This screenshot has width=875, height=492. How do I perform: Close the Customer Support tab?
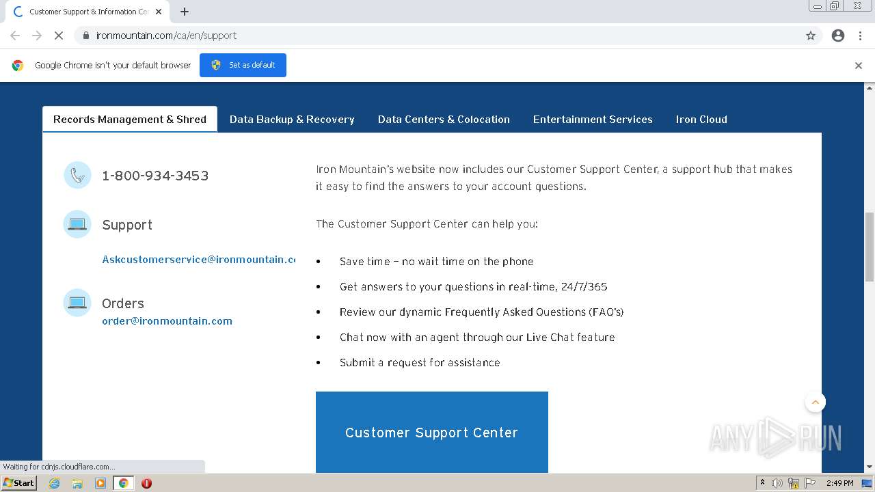click(159, 12)
